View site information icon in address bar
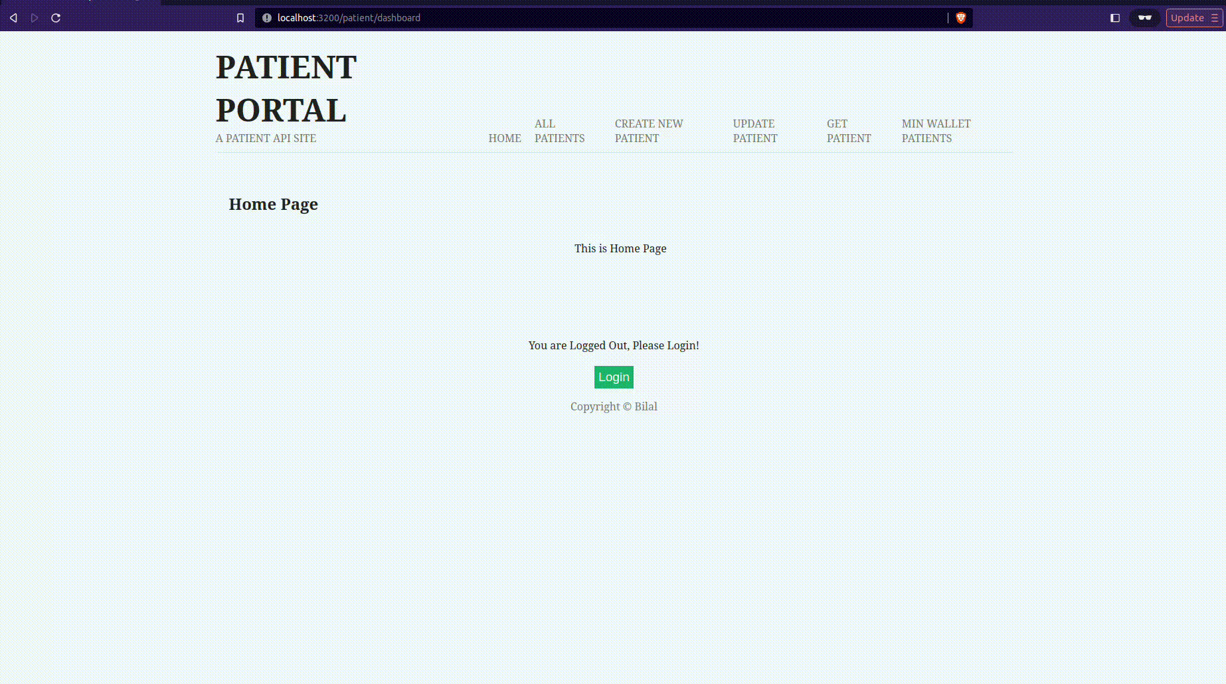Screen dimensions: 1226x684 pos(267,18)
